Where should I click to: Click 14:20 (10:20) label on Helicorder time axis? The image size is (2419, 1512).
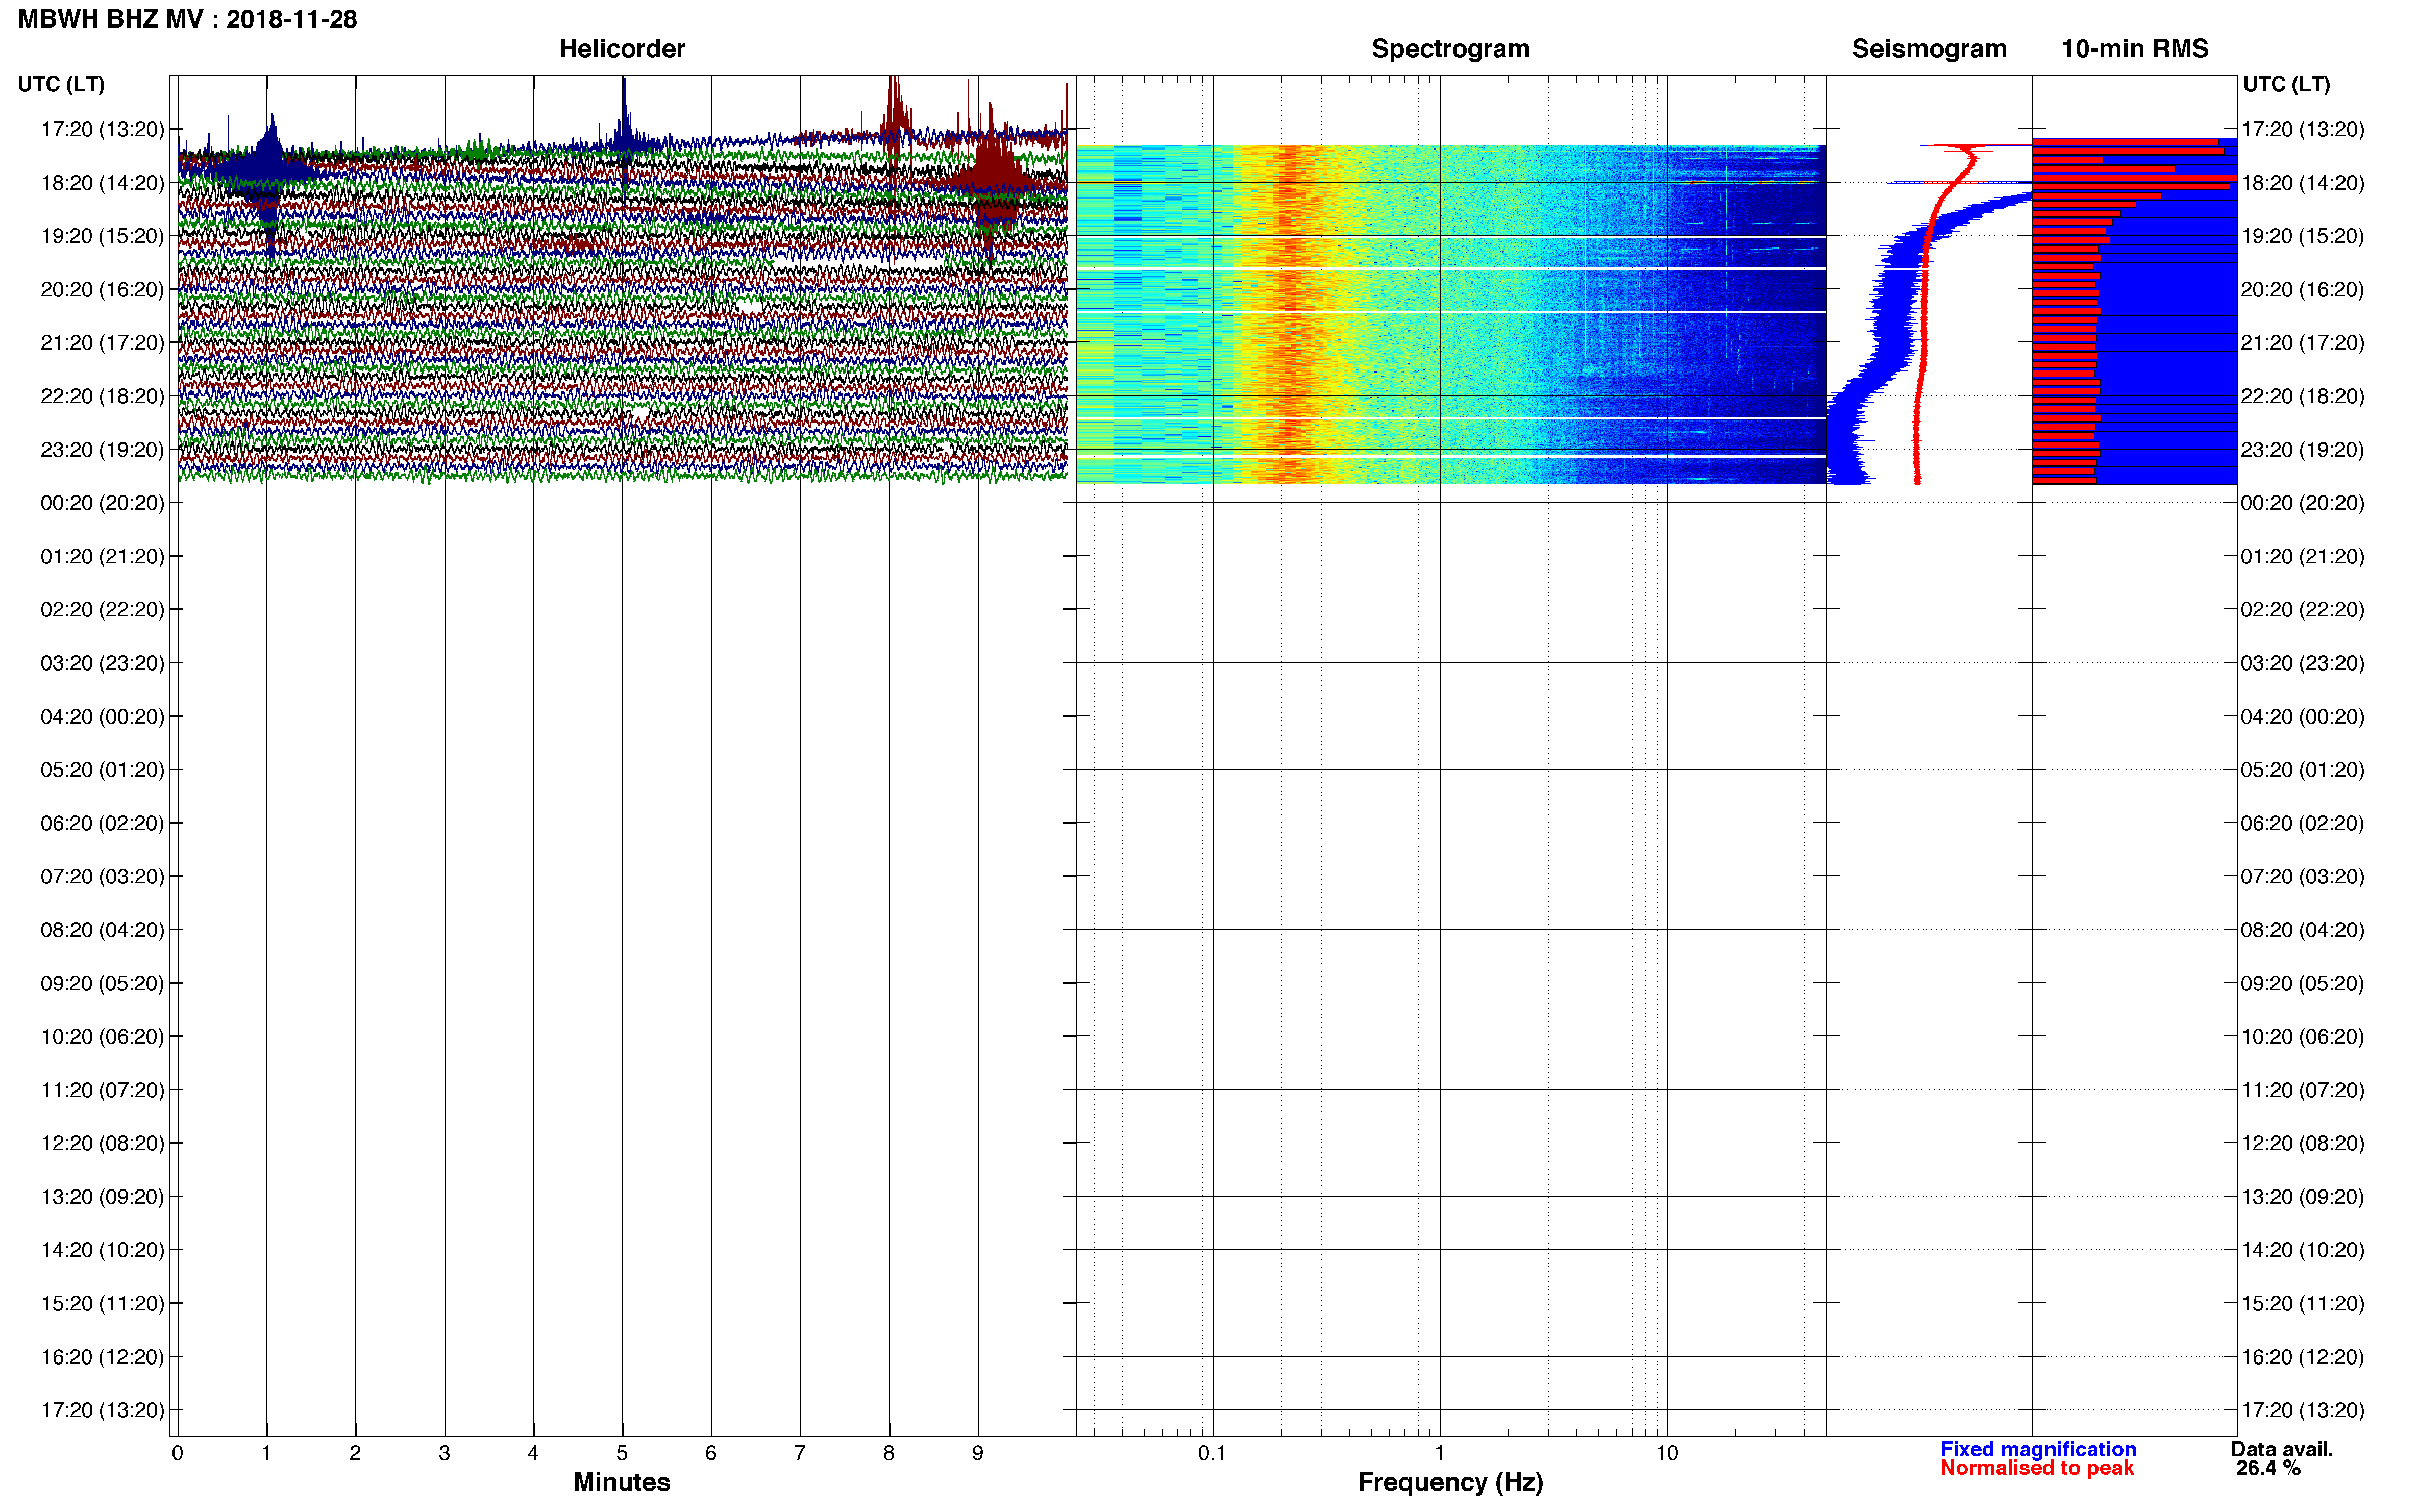point(102,1250)
